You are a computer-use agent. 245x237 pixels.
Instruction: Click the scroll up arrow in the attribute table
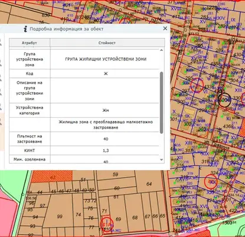tap(161, 50)
